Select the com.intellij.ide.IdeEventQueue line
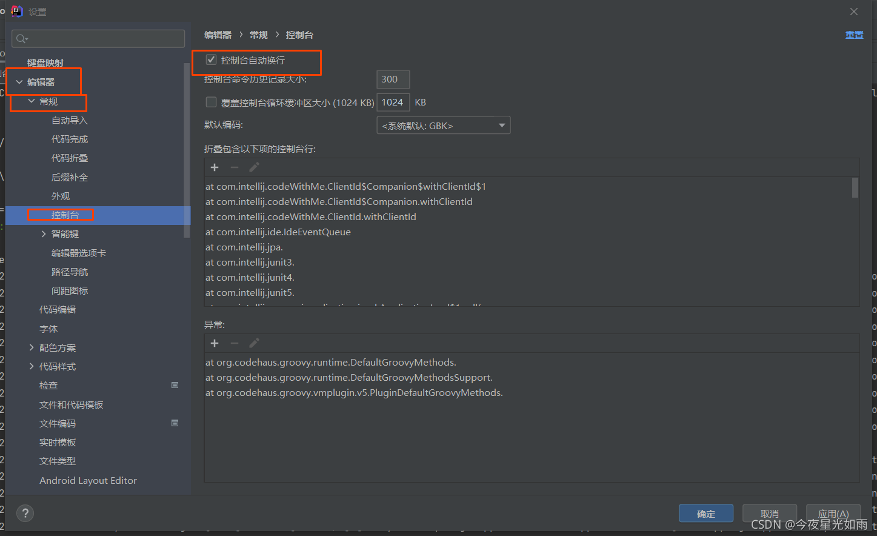 pyautogui.click(x=278, y=232)
